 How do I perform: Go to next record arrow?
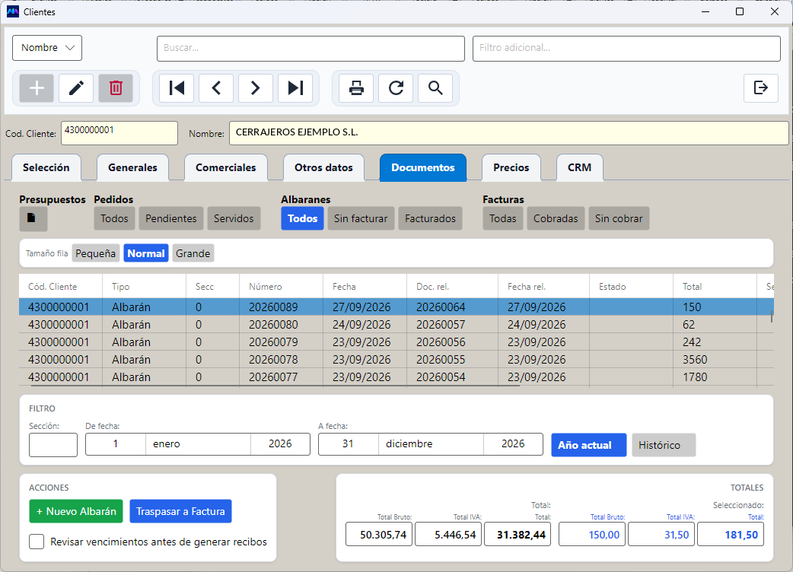256,88
